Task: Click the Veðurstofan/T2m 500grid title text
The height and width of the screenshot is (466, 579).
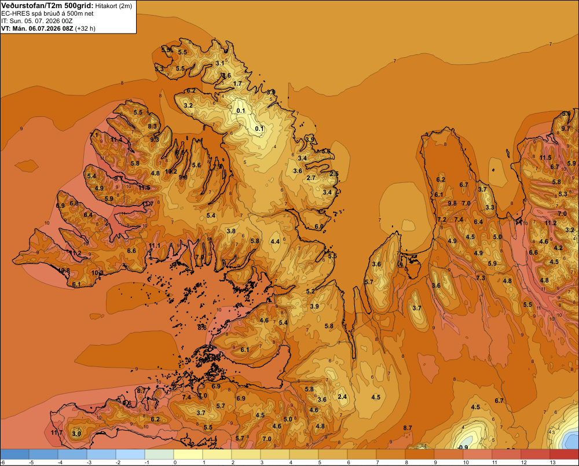Action: (47, 6)
